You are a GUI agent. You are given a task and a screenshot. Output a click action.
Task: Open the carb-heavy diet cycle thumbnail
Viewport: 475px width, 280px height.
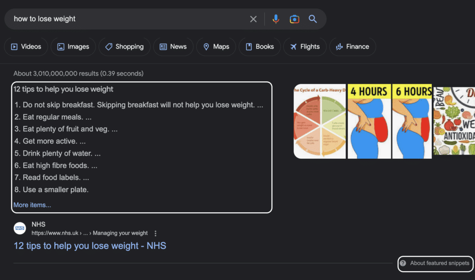[x=320, y=121]
